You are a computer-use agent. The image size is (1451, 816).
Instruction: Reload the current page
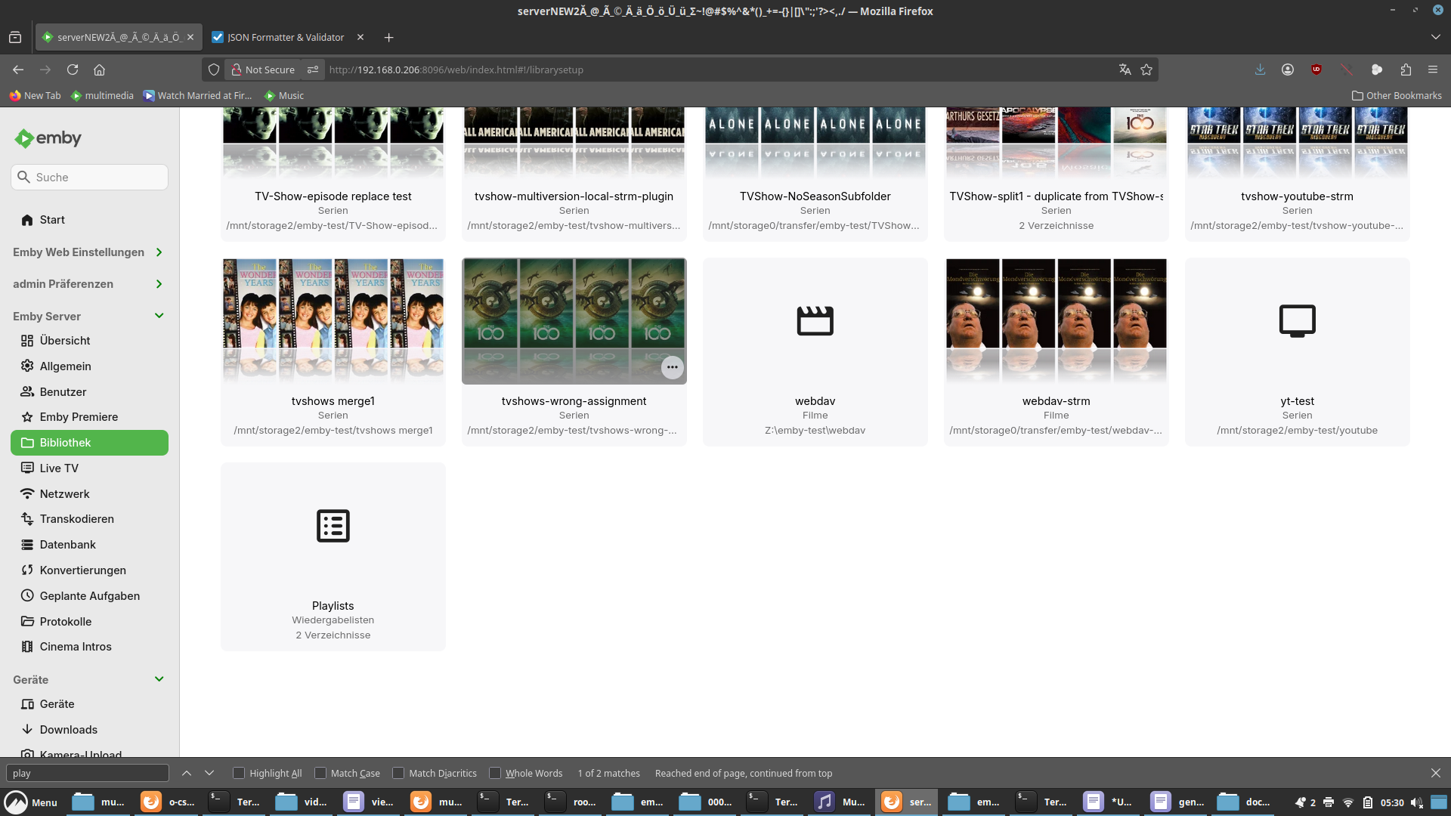pyautogui.click(x=73, y=70)
